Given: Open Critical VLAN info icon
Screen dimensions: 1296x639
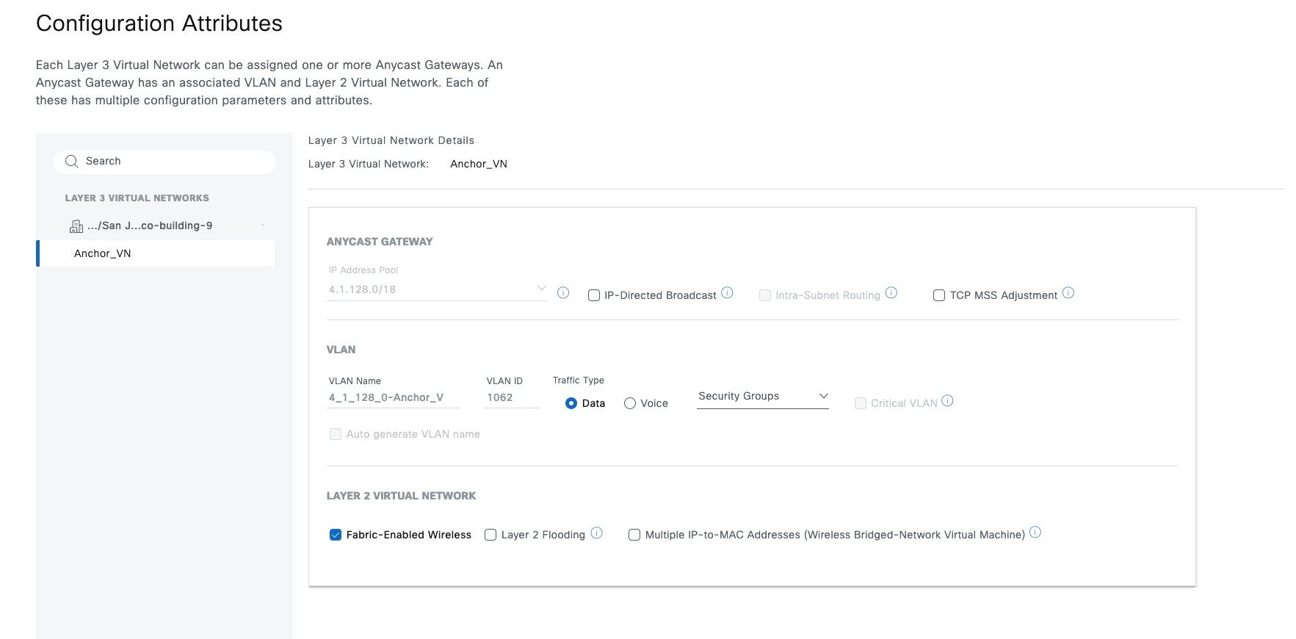Looking at the screenshot, I should click(947, 401).
